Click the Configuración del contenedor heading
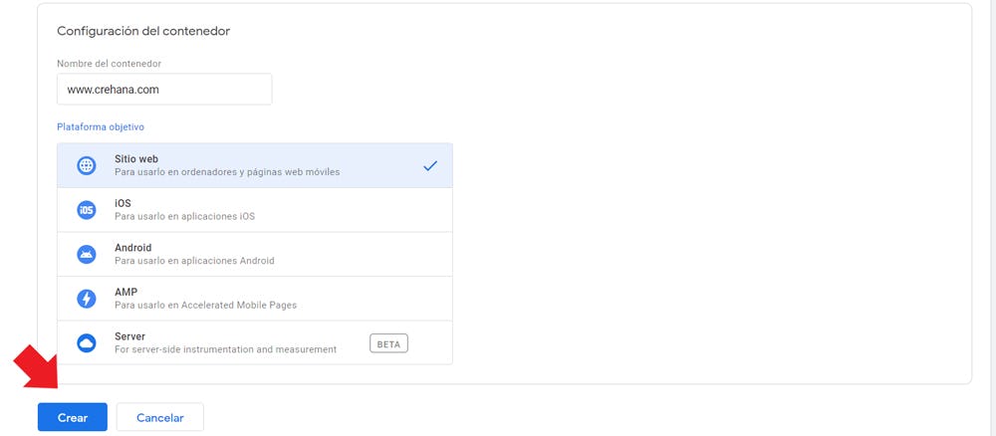The width and height of the screenshot is (996, 436). tap(143, 31)
